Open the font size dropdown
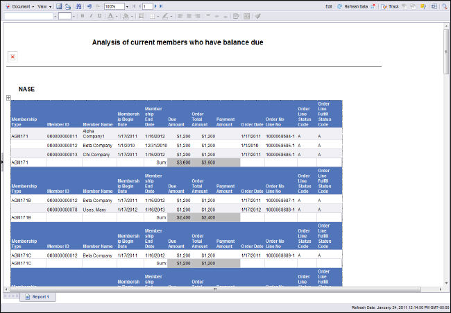This screenshot has height=313, width=451. [x=73, y=15]
